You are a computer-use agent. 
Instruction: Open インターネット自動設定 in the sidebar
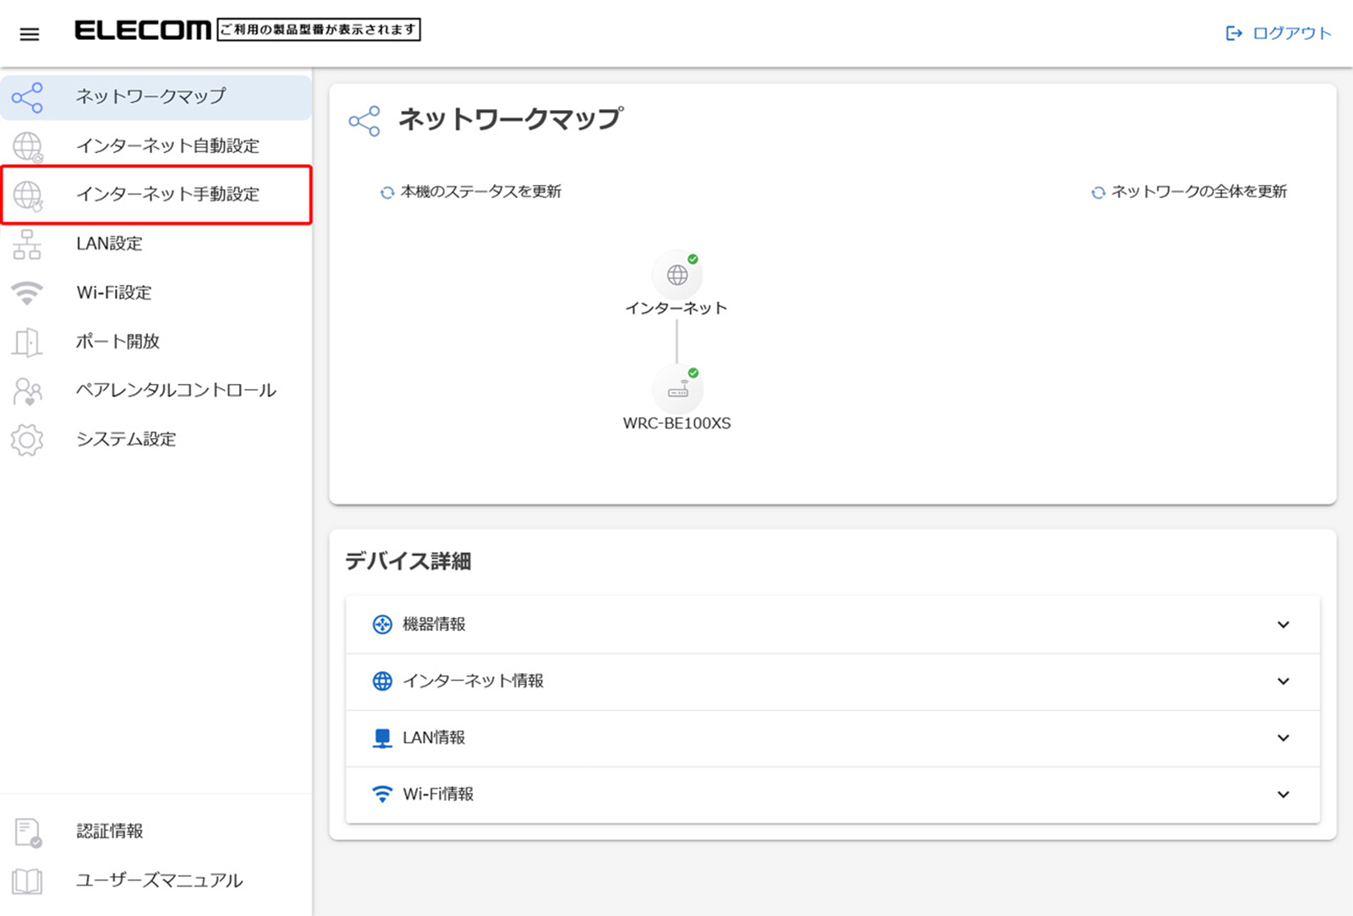pyautogui.click(x=167, y=146)
